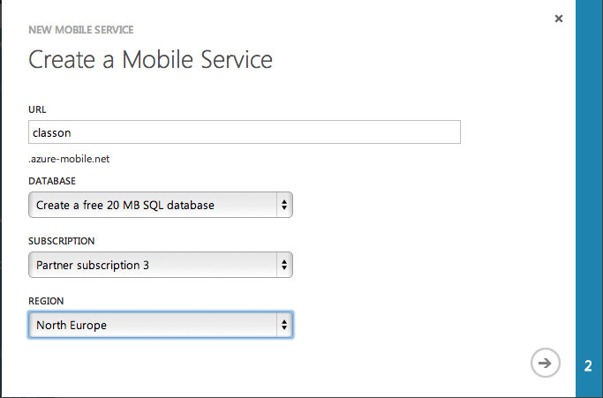Click the SUBSCRIPTION field label
603x398 pixels.
pos(62,241)
